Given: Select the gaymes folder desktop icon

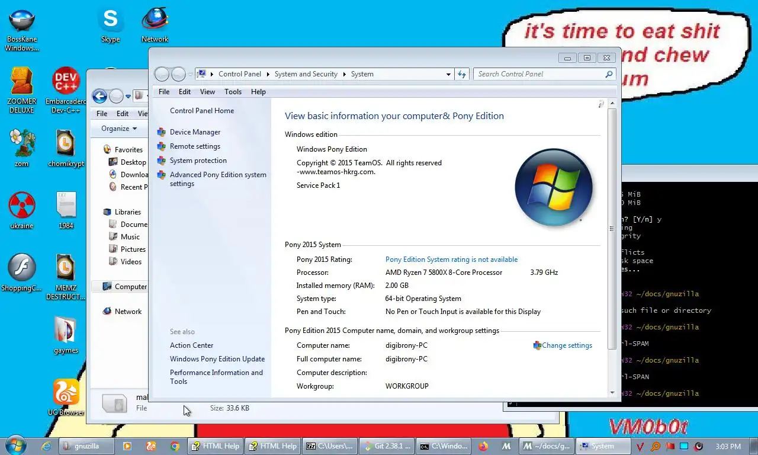Looking at the screenshot, I should click(66, 335).
